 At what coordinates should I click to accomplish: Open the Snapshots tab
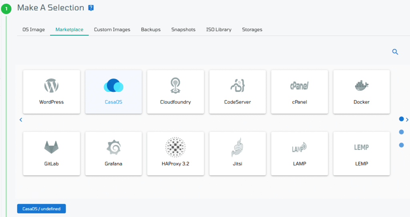coord(183,30)
